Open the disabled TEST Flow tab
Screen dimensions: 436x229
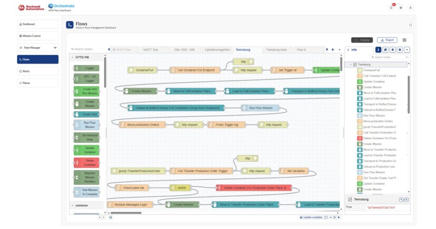point(125,50)
